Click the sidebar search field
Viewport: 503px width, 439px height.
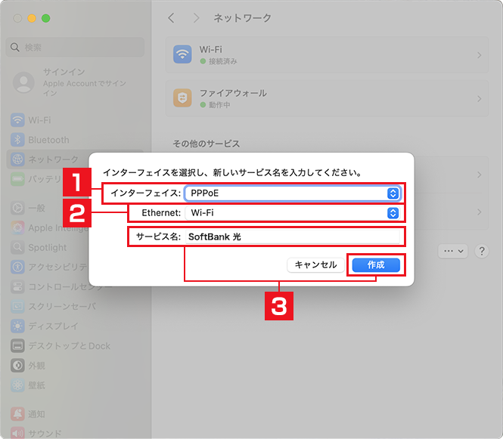[x=75, y=48]
